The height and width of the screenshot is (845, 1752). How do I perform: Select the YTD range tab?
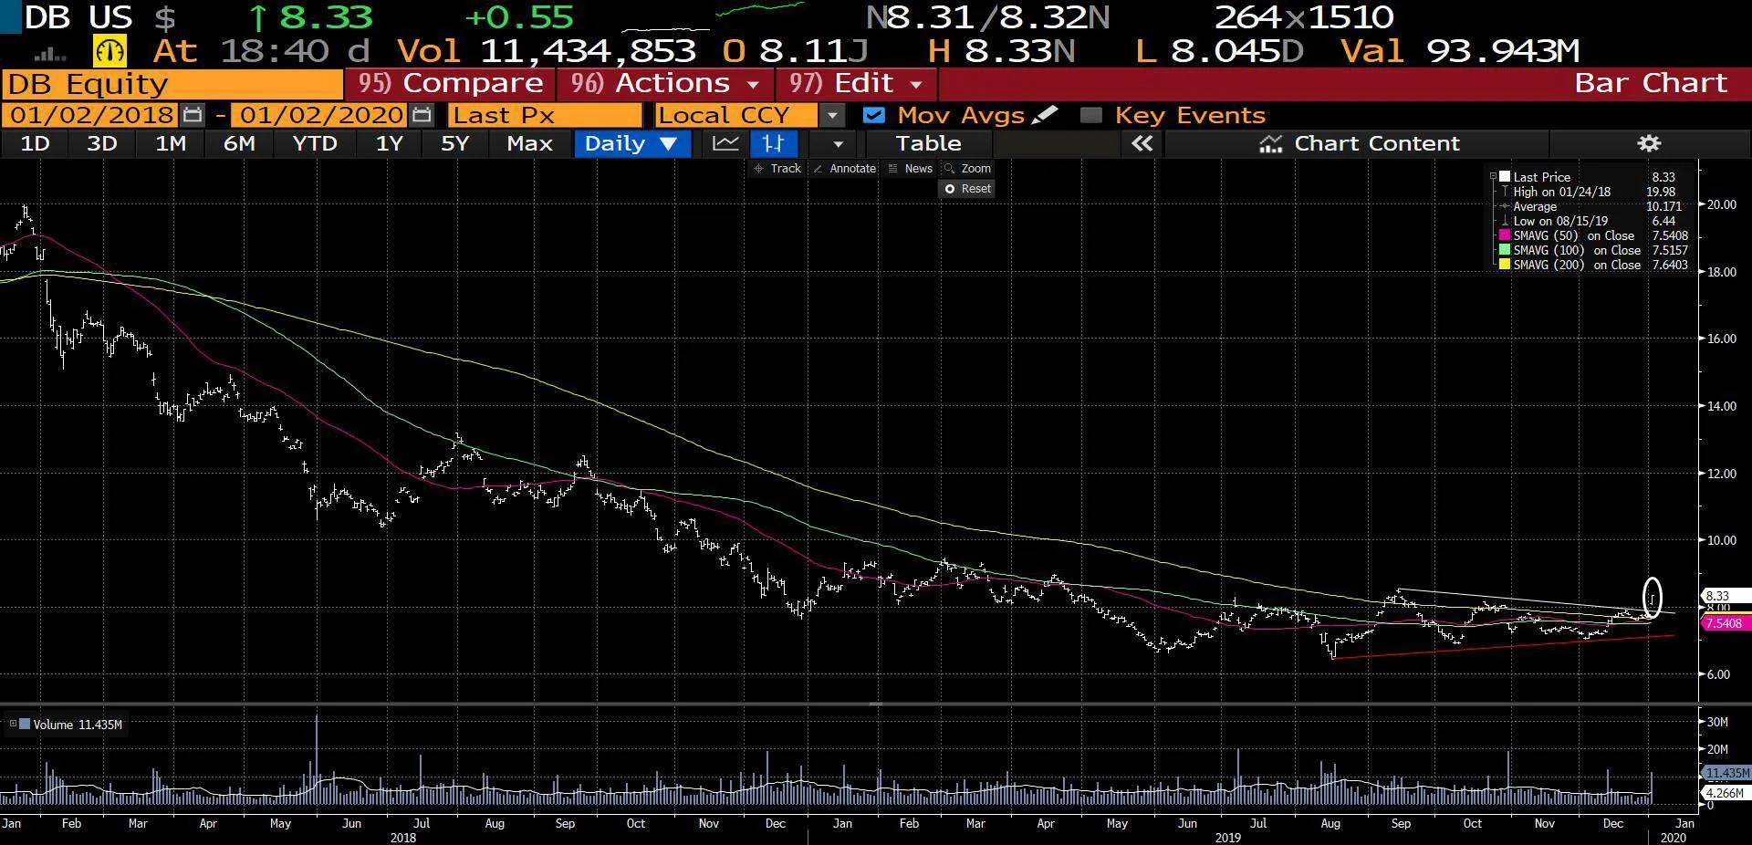pyautogui.click(x=314, y=143)
